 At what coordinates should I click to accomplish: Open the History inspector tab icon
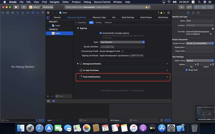193,13
